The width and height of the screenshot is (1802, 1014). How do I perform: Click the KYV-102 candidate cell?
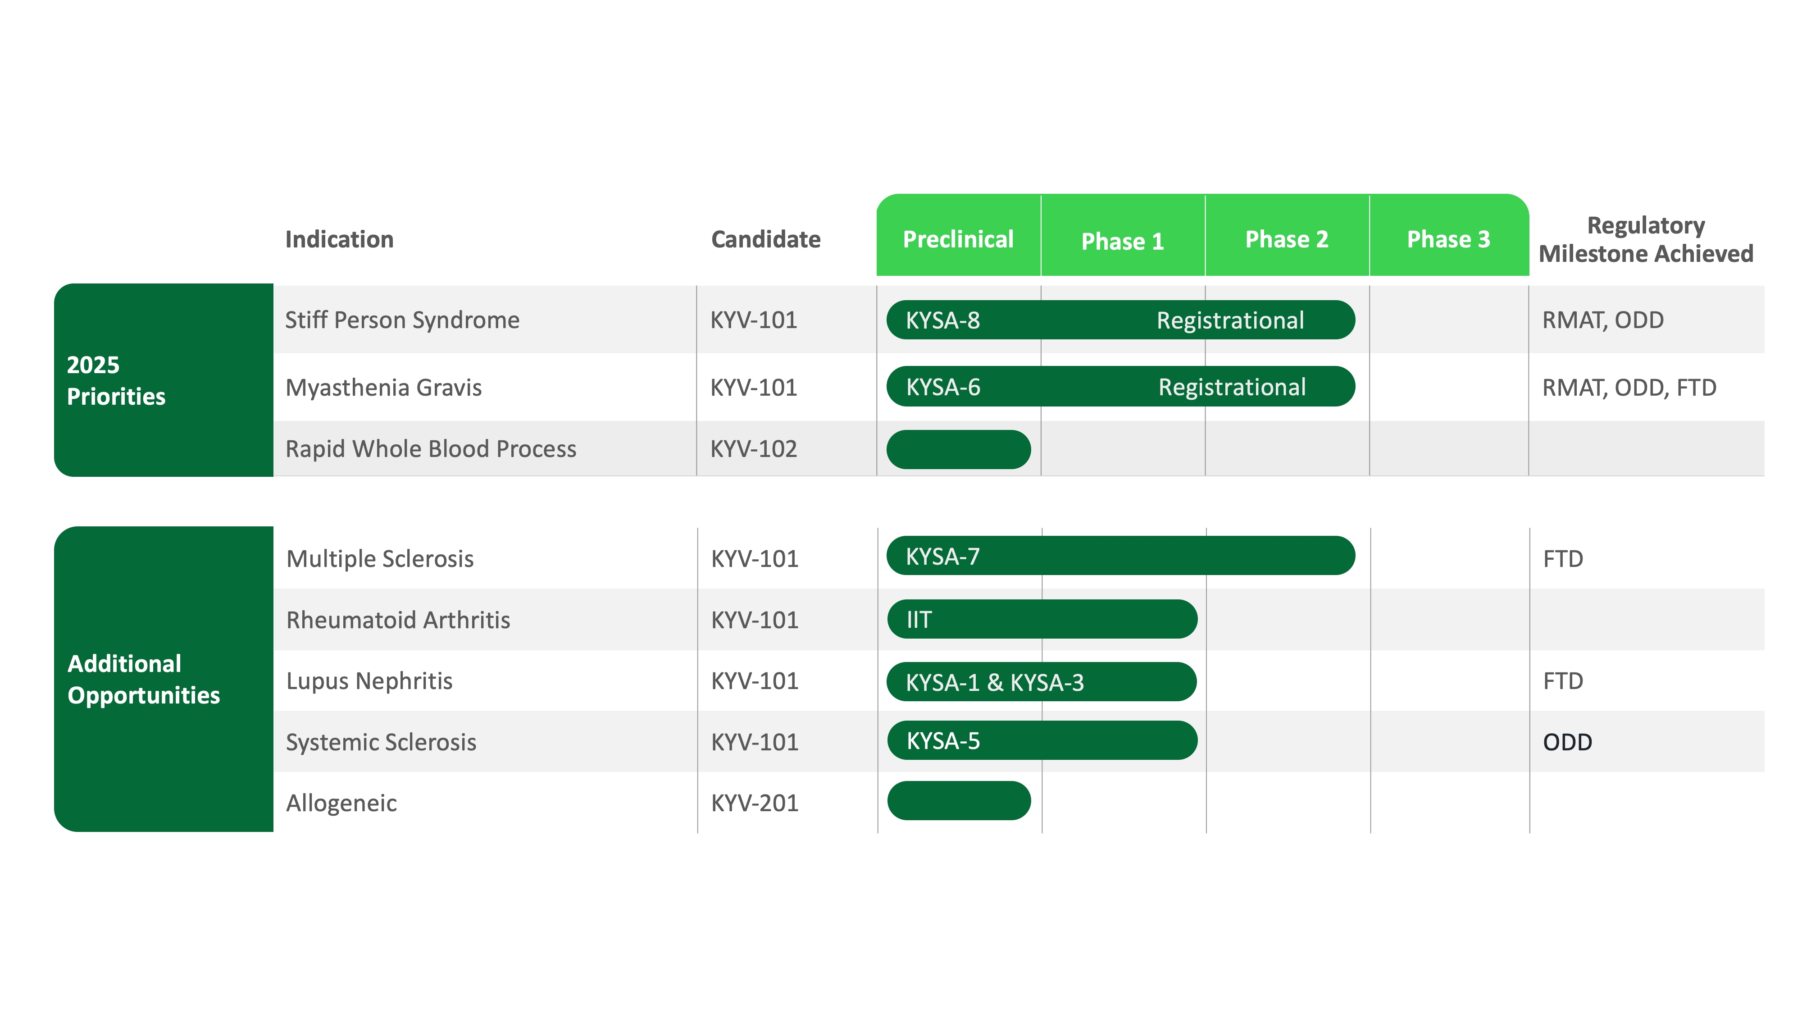coord(753,448)
